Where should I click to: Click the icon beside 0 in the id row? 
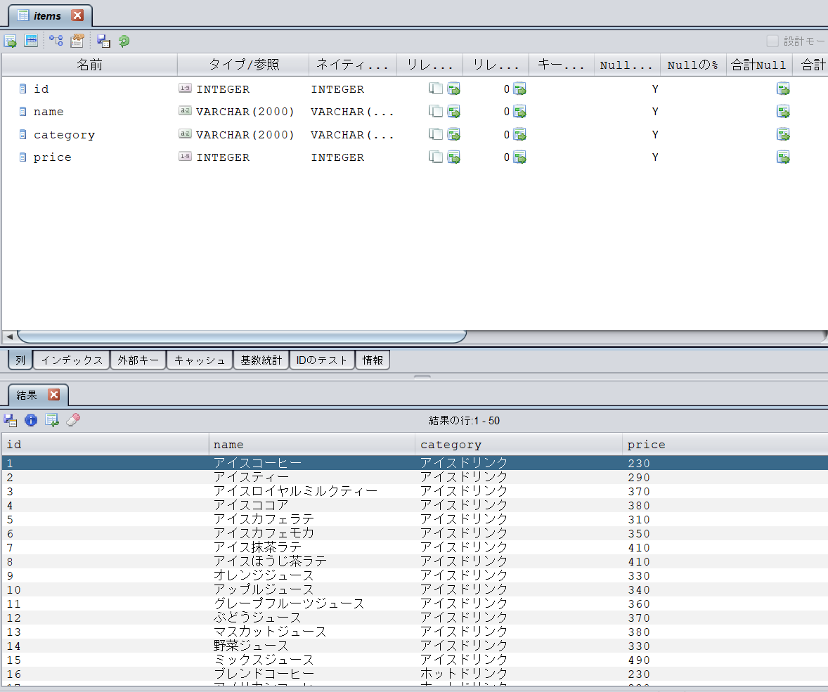coord(519,89)
